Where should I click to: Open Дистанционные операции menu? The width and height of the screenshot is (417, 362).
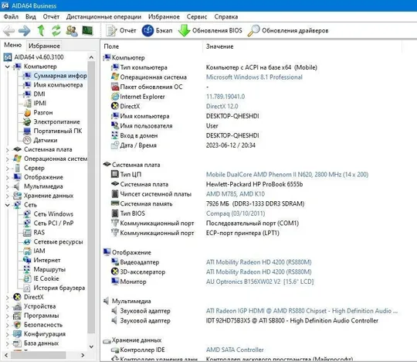point(103,17)
